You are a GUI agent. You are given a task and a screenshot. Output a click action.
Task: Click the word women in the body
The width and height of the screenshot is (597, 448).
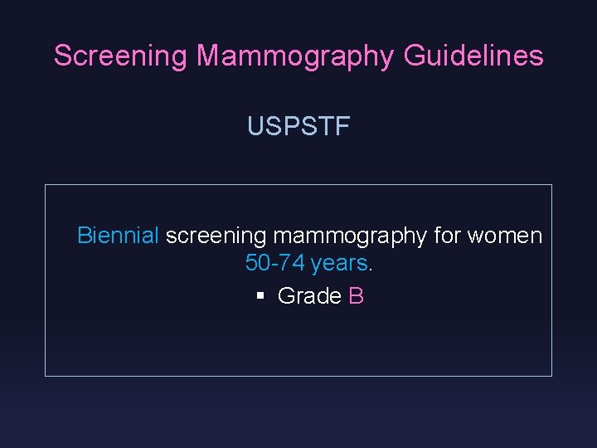pyautogui.click(x=504, y=236)
